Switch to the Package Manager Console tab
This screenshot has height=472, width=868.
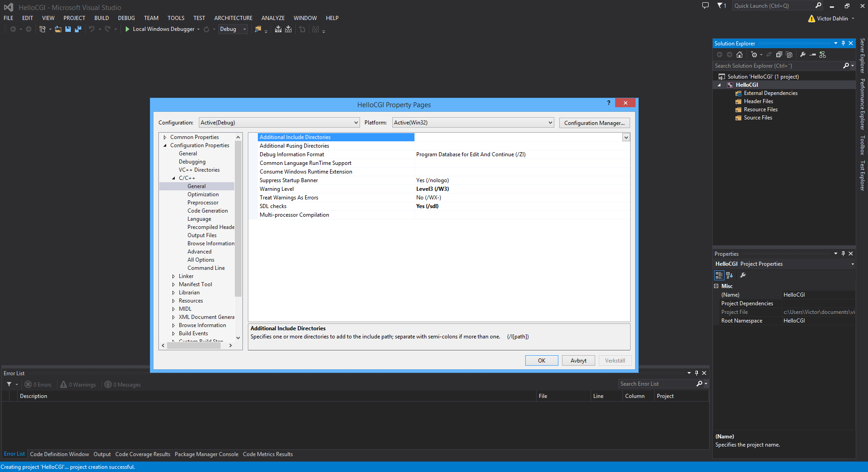click(207, 454)
